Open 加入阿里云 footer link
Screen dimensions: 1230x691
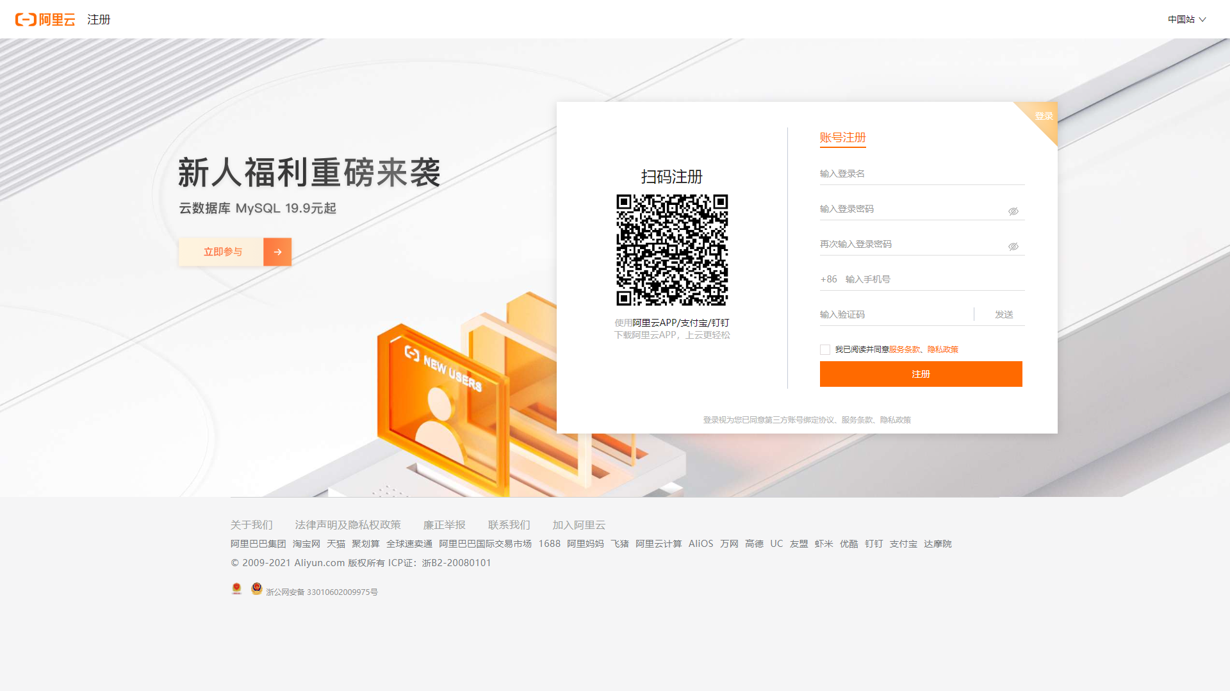pos(579,525)
